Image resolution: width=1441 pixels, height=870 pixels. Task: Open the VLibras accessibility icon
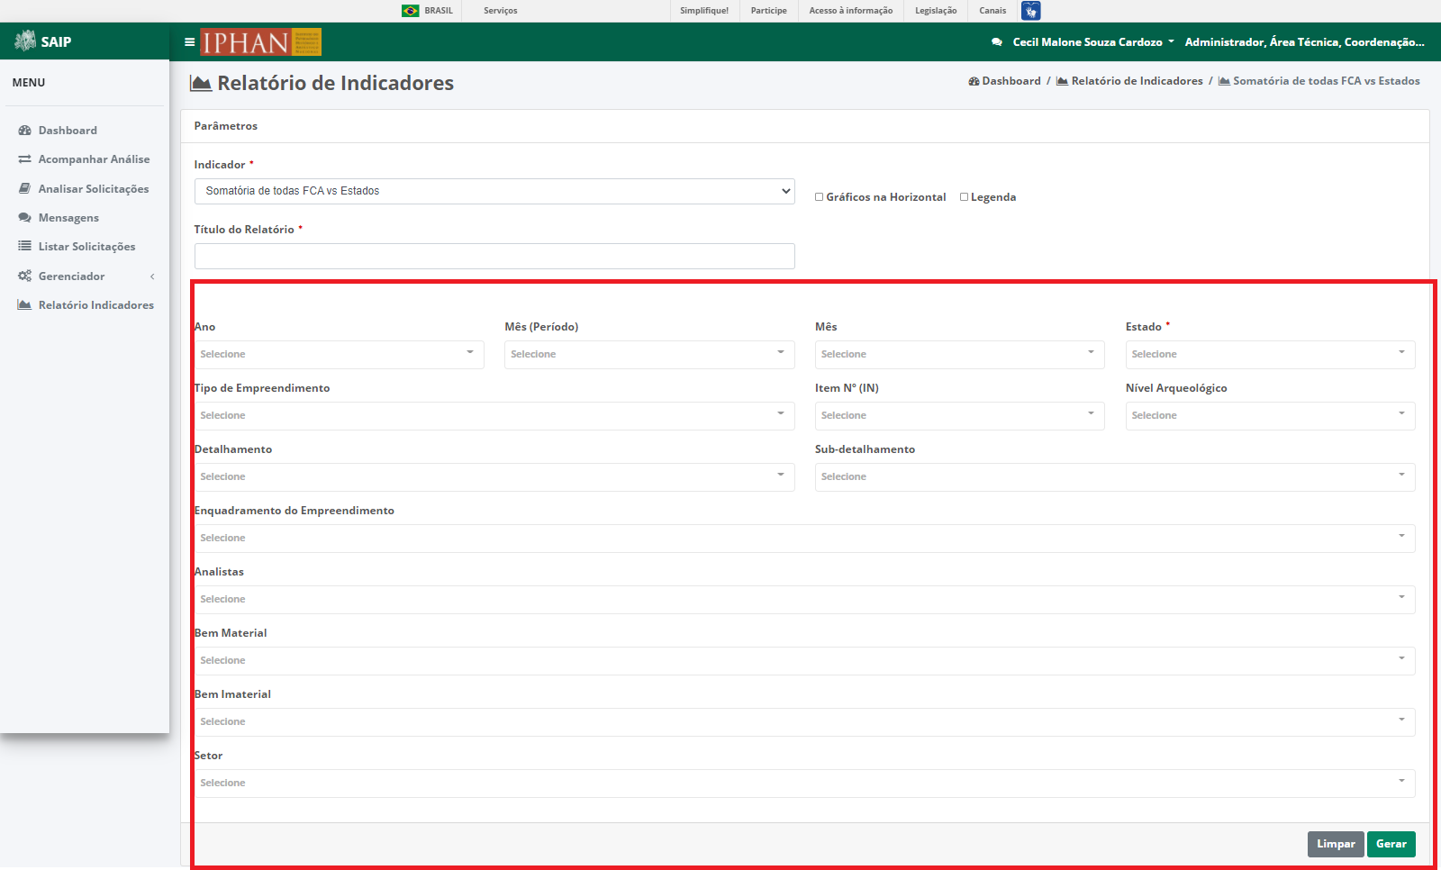(x=1030, y=11)
